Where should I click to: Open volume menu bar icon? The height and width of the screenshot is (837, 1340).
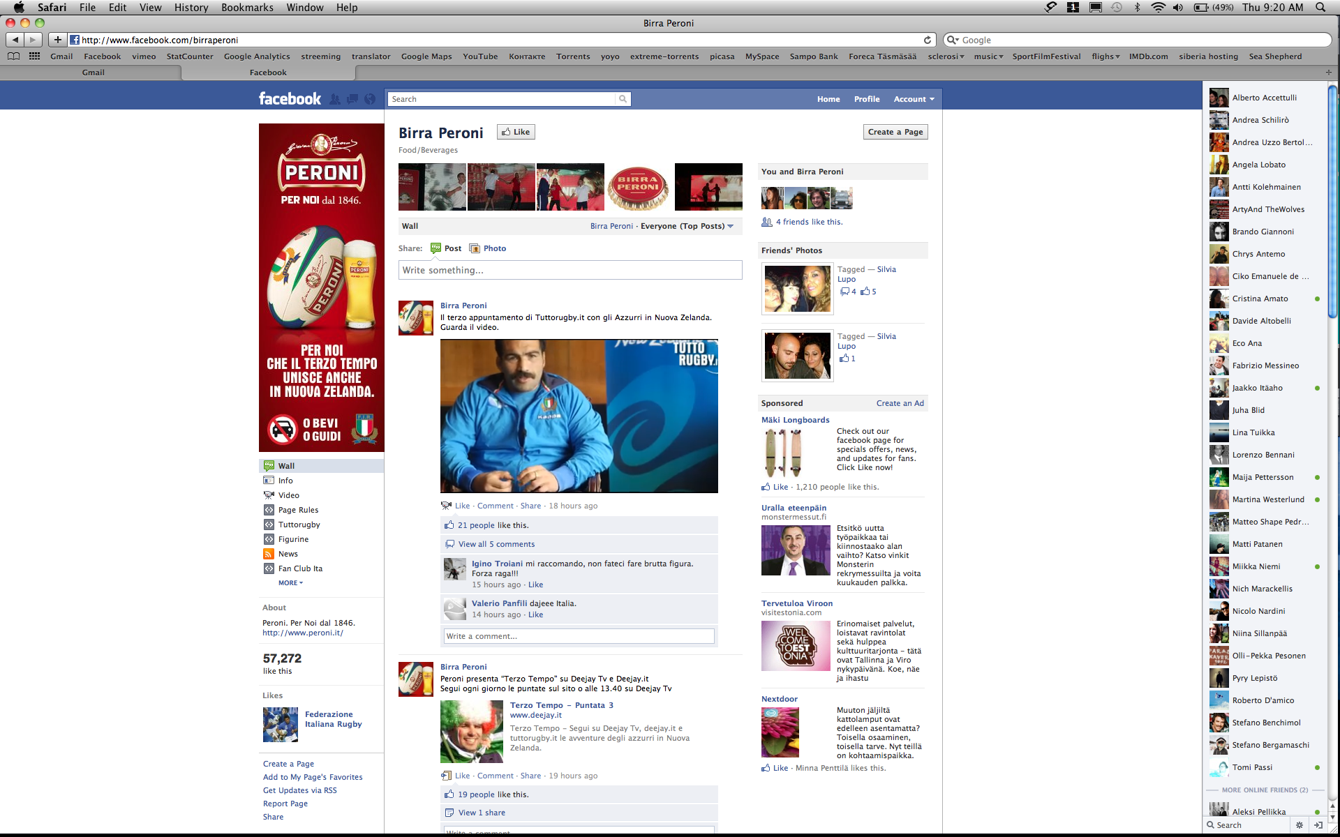(x=1178, y=7)
